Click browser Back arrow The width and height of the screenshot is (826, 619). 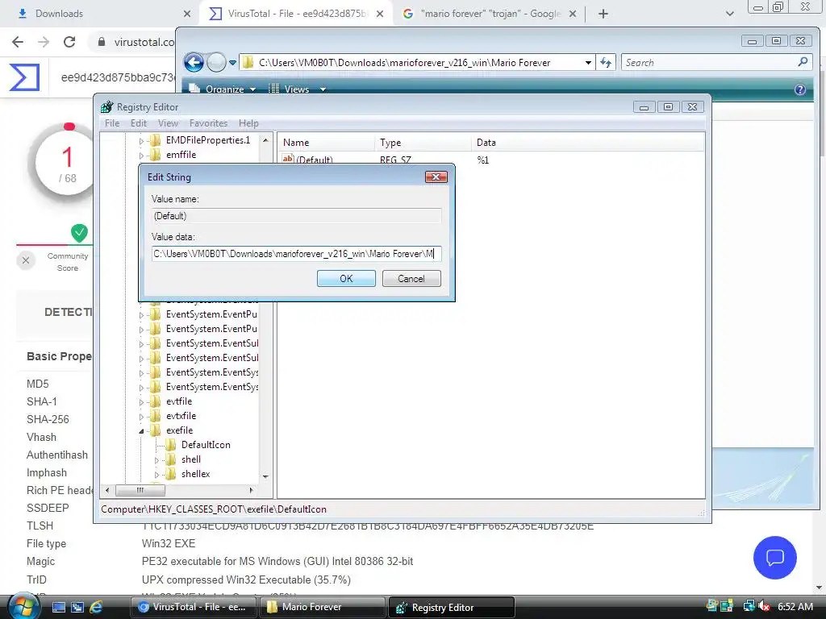coord(18,42)
